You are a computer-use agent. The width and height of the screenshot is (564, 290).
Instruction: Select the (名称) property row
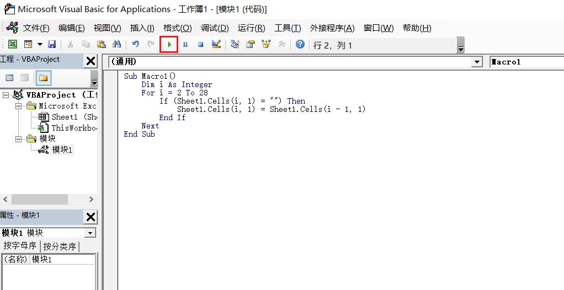tap(49, 260)
